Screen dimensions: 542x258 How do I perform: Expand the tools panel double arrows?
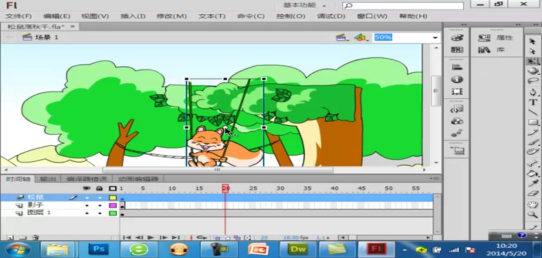(536, 25)
